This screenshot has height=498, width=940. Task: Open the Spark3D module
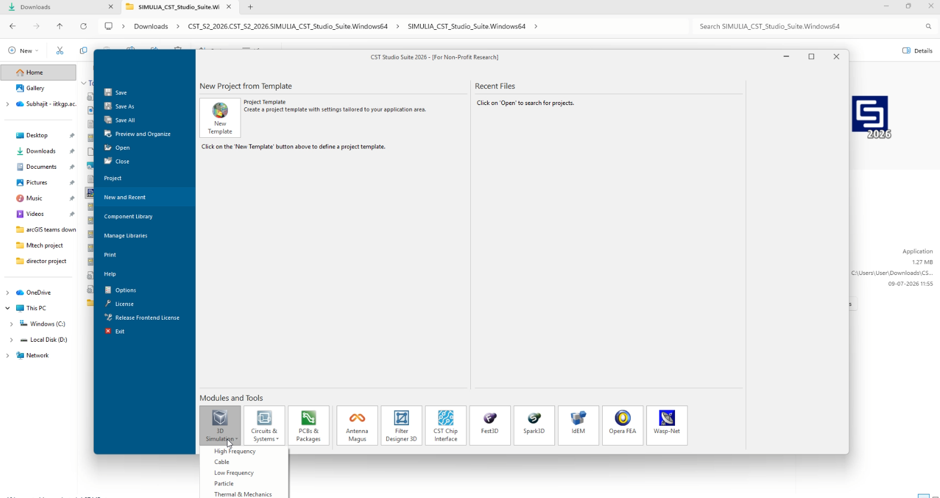[534, 425]
